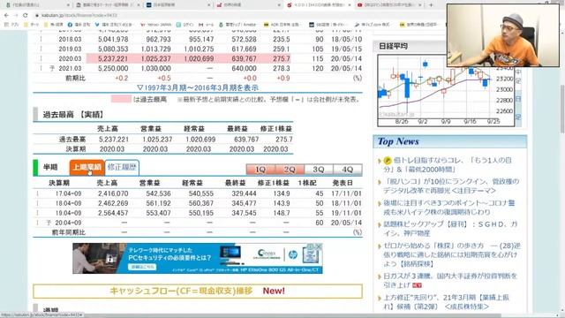Open the Apps shortcut in bookmarks bar
The width and height of the screenshot is (565, 318).
pos(11,25)
